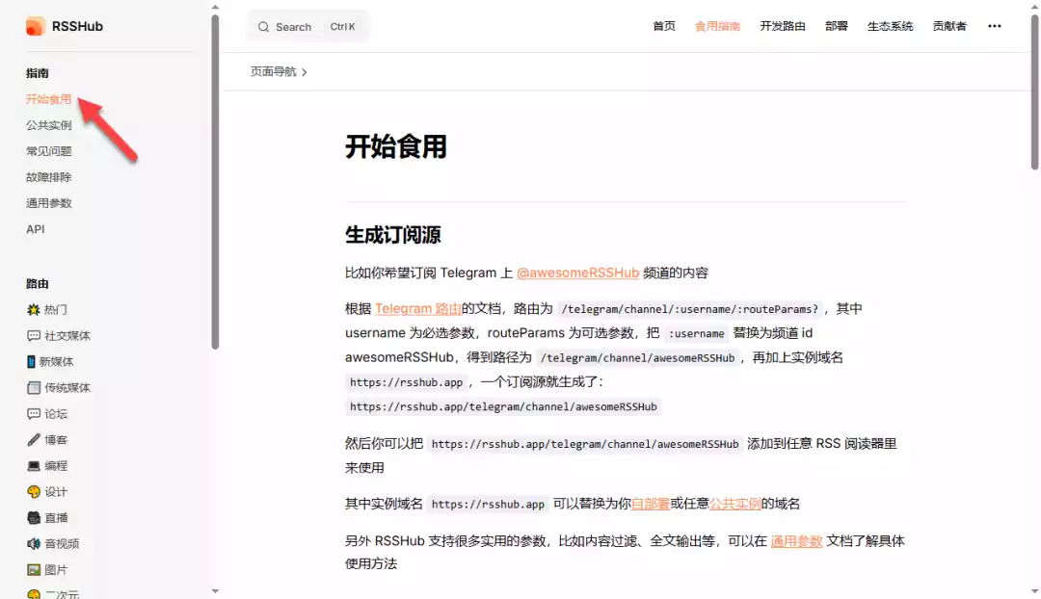Screen dimensions: 1041x599
Task: Open the @awesomeRSSHub channel link
Action: pyautogui.click(x=579, y=273)
